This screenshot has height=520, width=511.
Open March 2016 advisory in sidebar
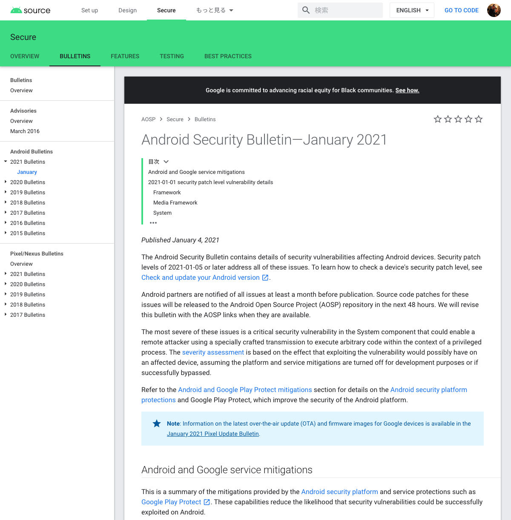click(x=25, y=131)
